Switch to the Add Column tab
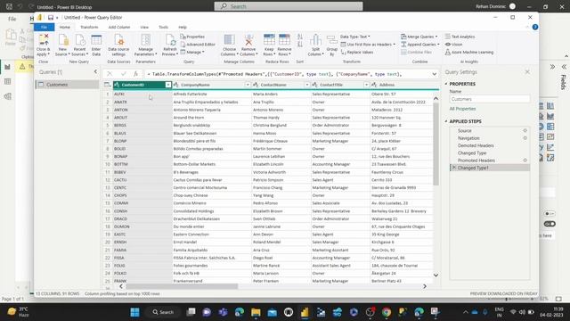 tap(118, 28)
